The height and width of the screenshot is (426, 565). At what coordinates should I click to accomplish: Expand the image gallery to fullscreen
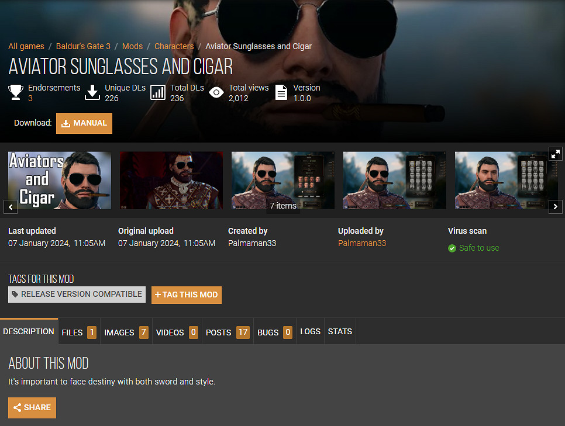click(x=556, y=153)
